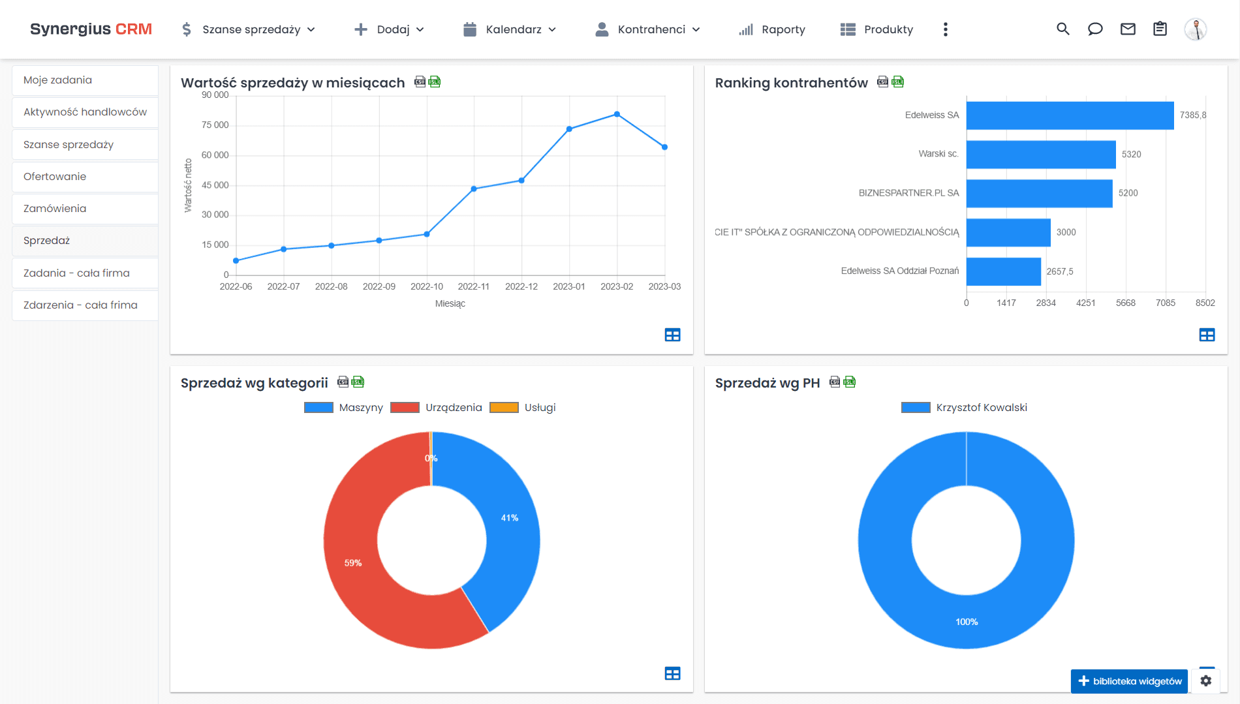Click the biblioteka widgetów button

click(x=1128, y=681)
